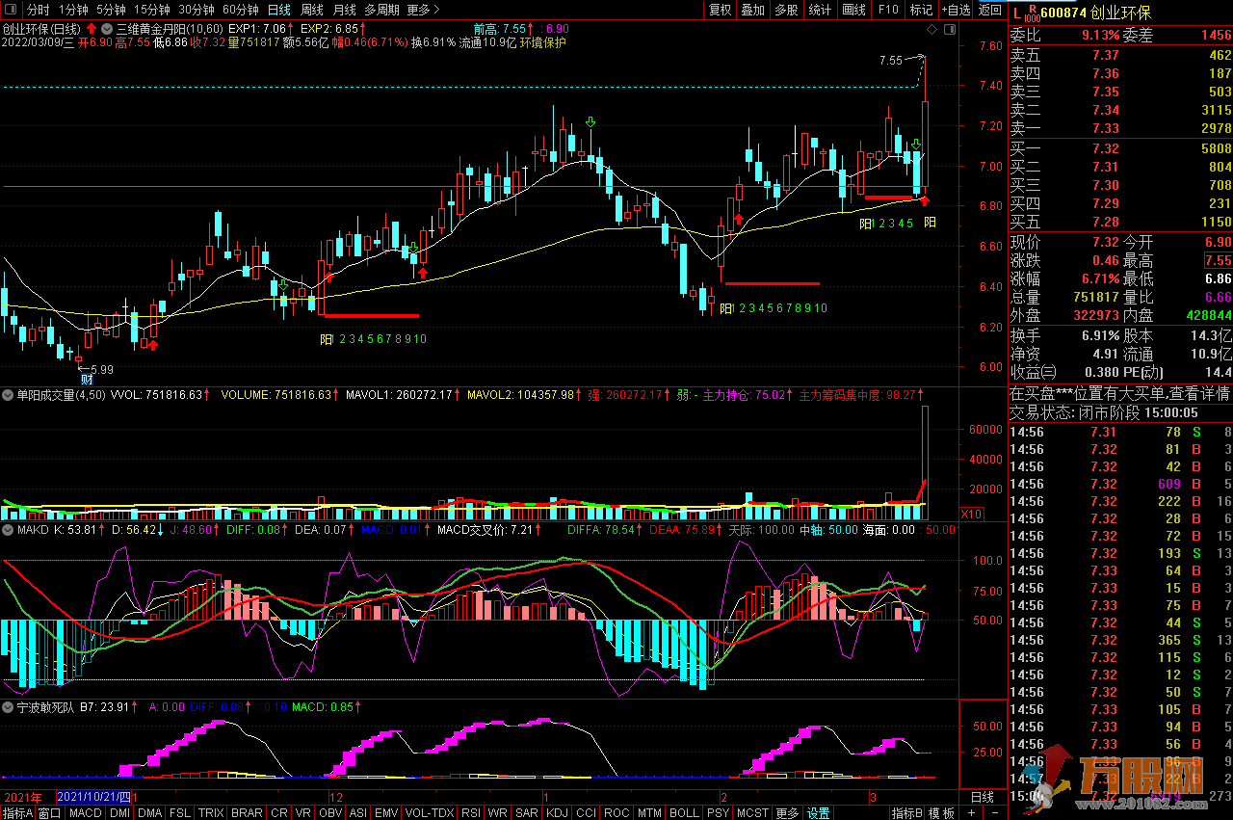
Task: Toggle 复权 price adjustment option
Action: 720,10
